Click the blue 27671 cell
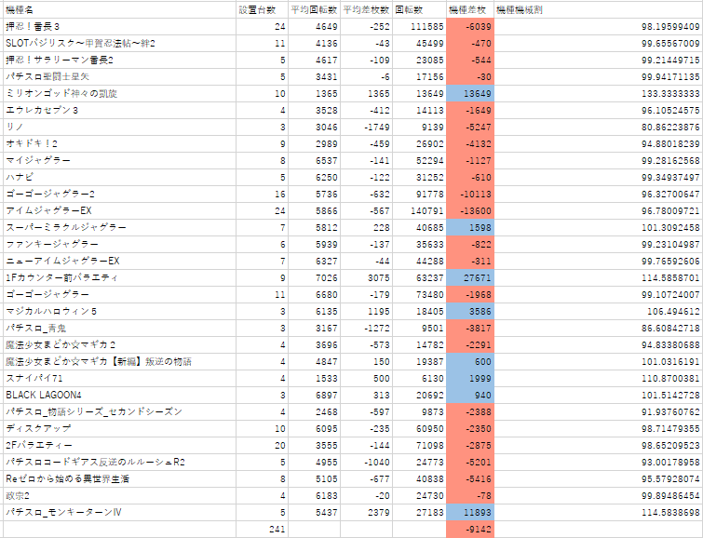 [470, 278]
